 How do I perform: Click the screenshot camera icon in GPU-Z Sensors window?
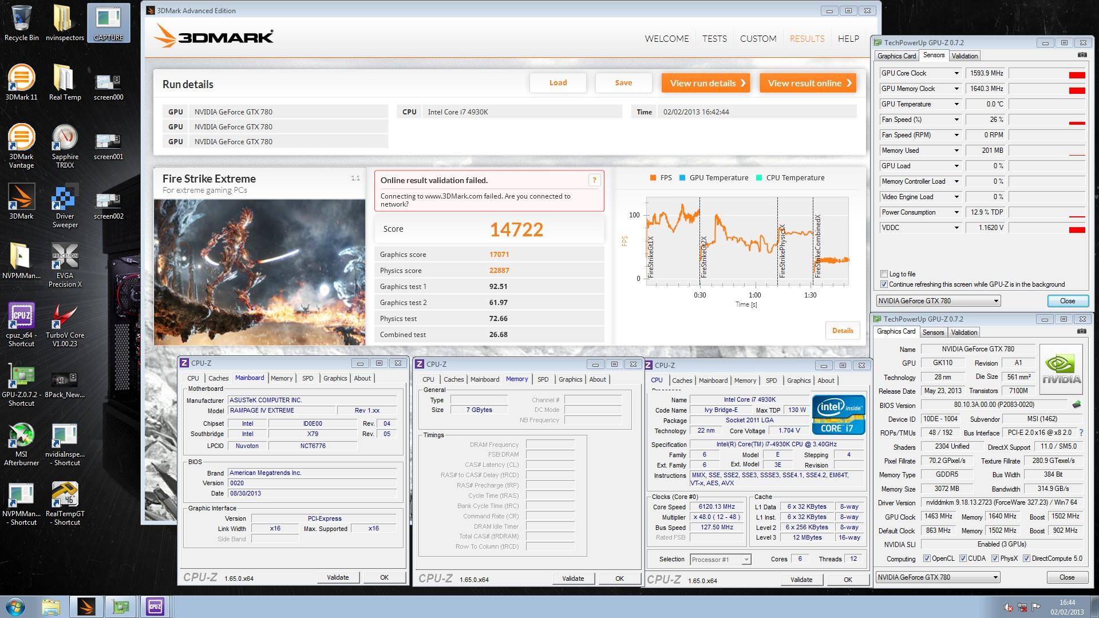pos(1082,55)
